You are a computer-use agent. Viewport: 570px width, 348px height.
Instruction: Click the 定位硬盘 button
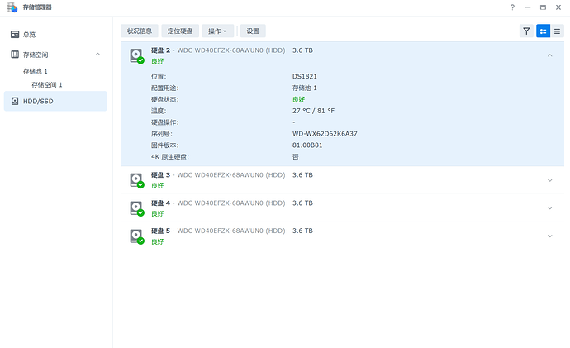pyautogui.click(x=178, y=31)
